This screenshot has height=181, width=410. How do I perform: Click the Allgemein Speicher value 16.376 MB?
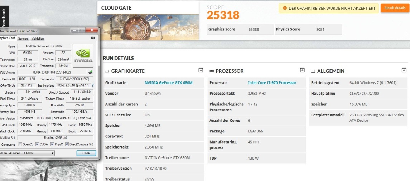(358, 104)
